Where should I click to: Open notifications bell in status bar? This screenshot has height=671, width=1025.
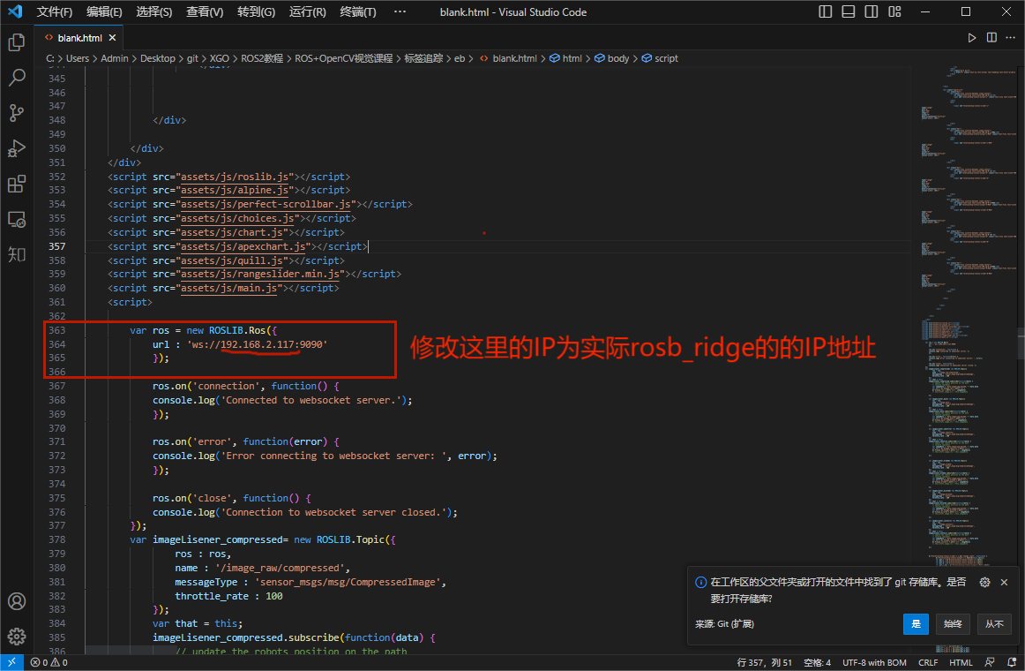[1012, 662]
